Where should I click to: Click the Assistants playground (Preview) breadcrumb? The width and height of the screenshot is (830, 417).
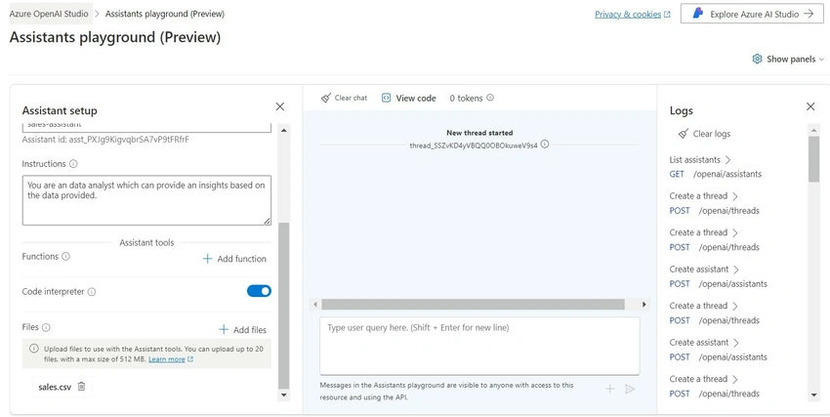point(165,14)
